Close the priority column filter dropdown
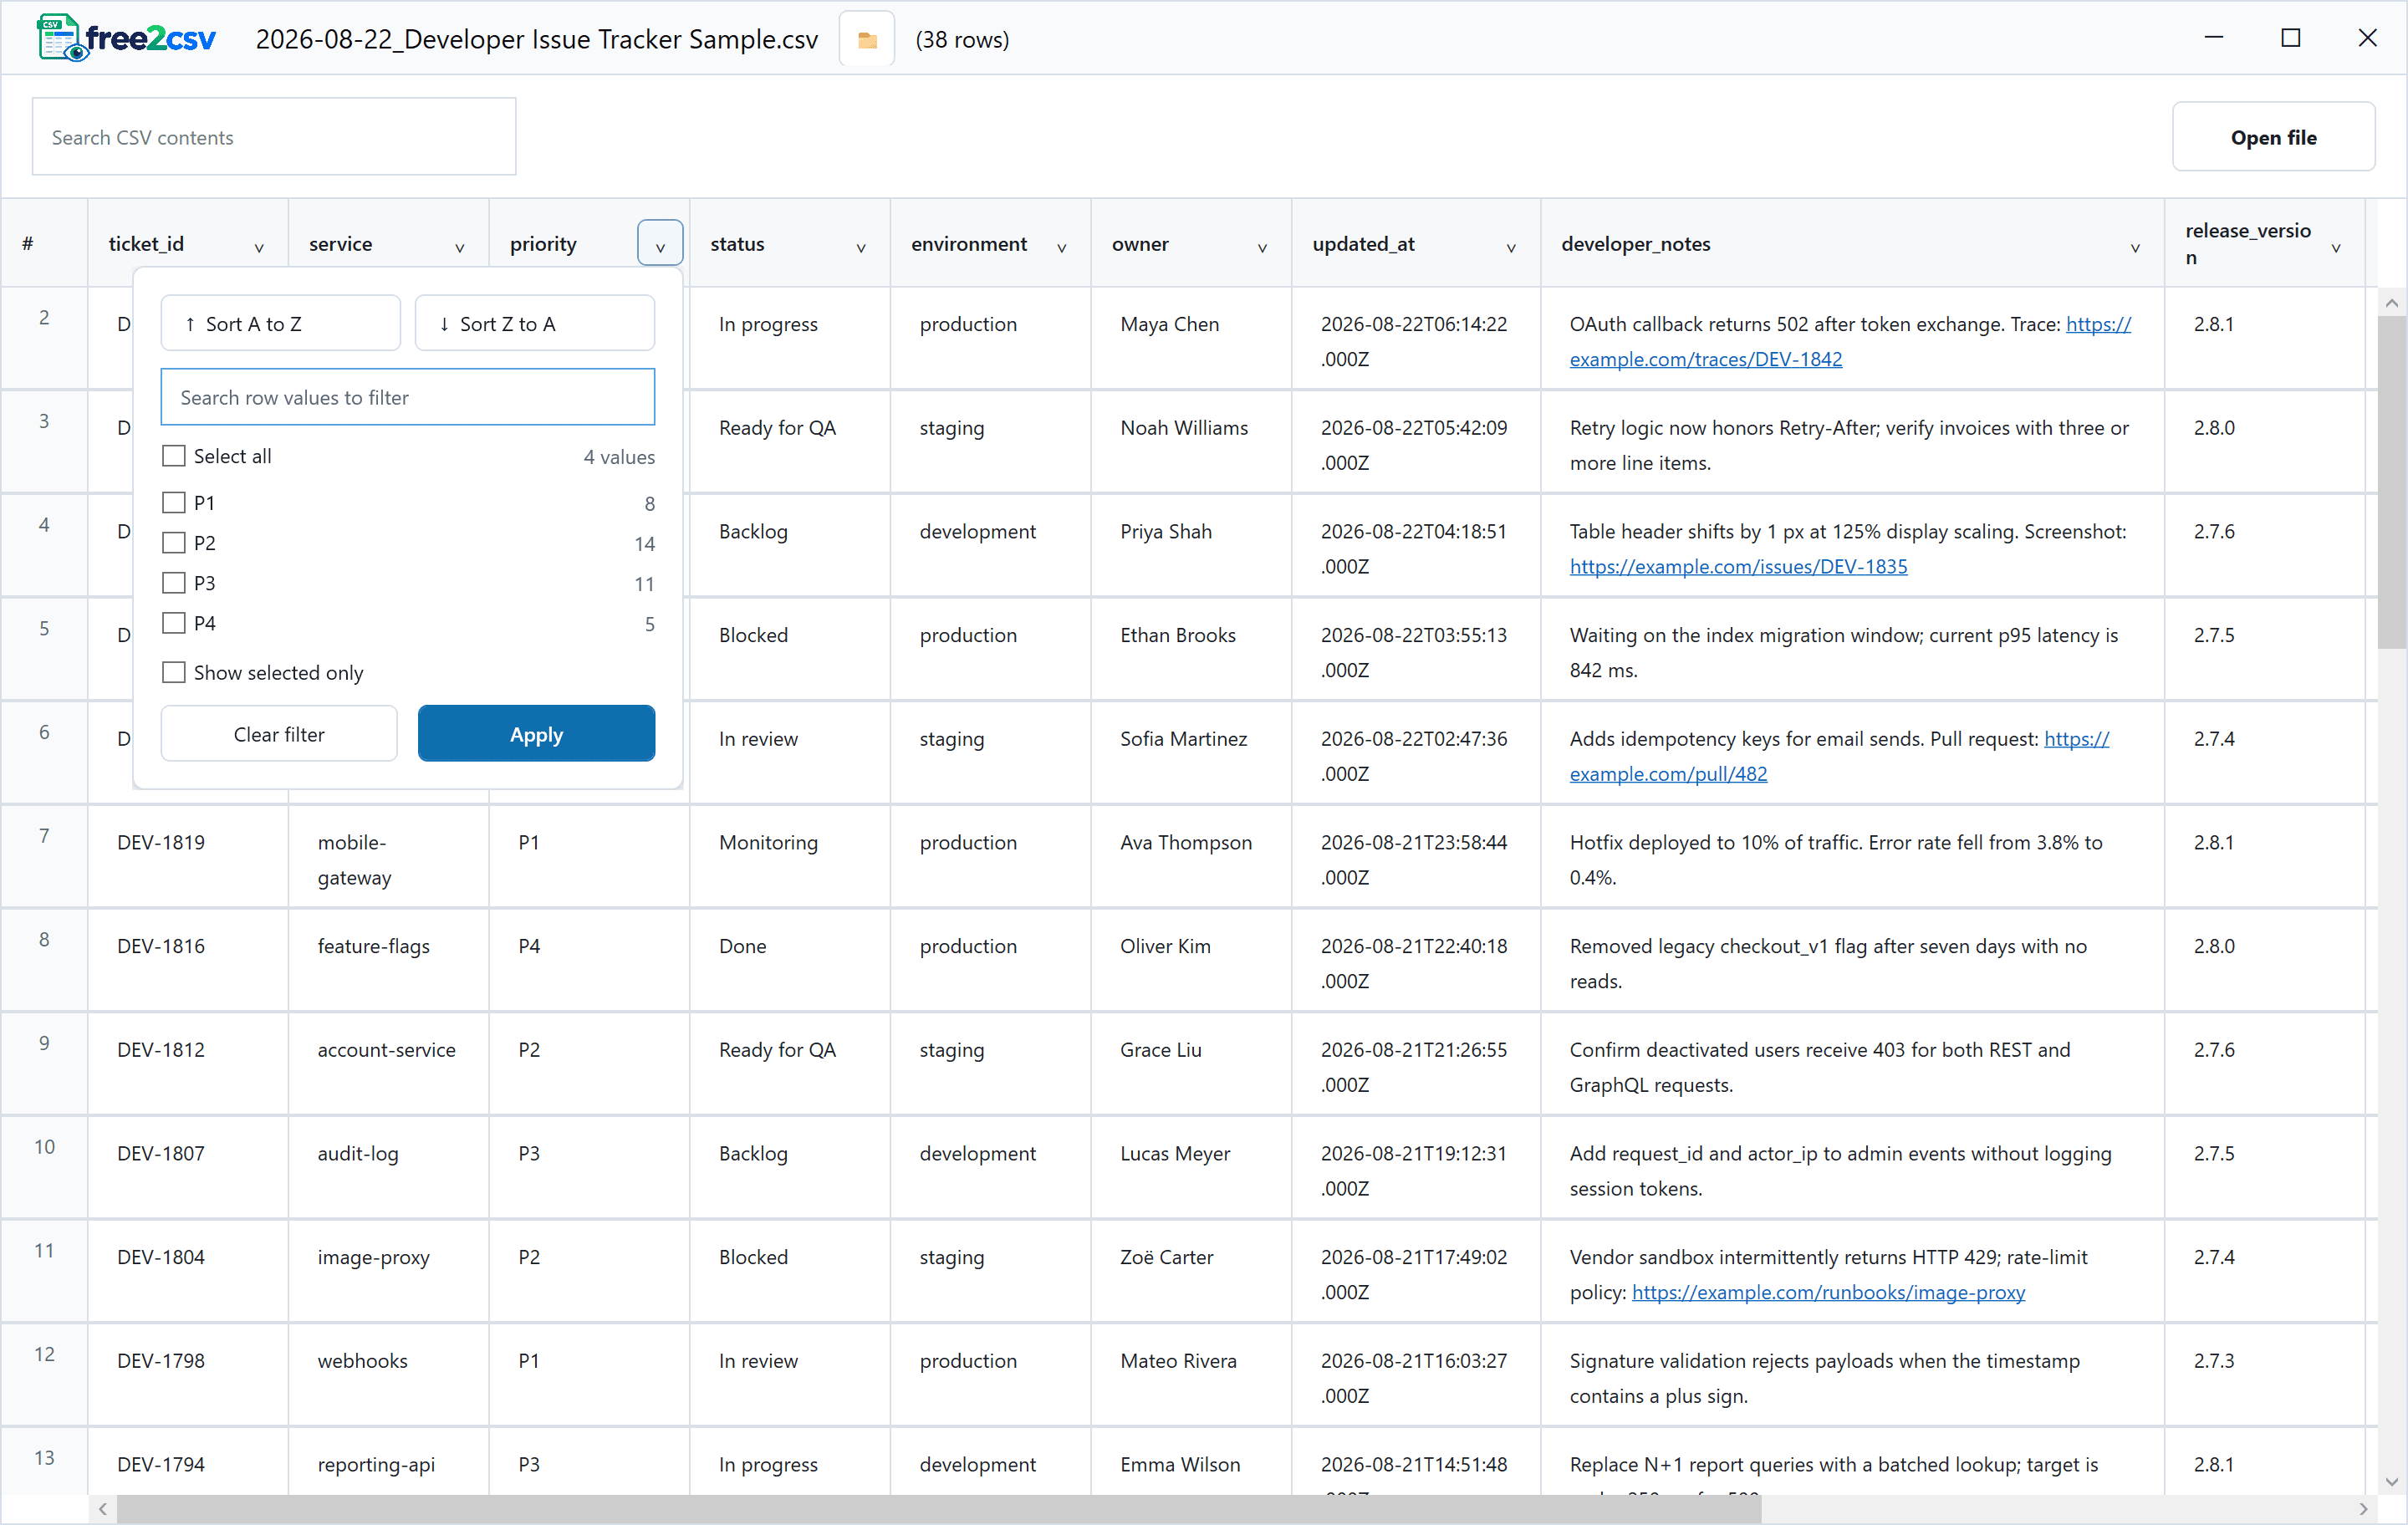Screen dimensions: 2408x1525 (660, 244)
